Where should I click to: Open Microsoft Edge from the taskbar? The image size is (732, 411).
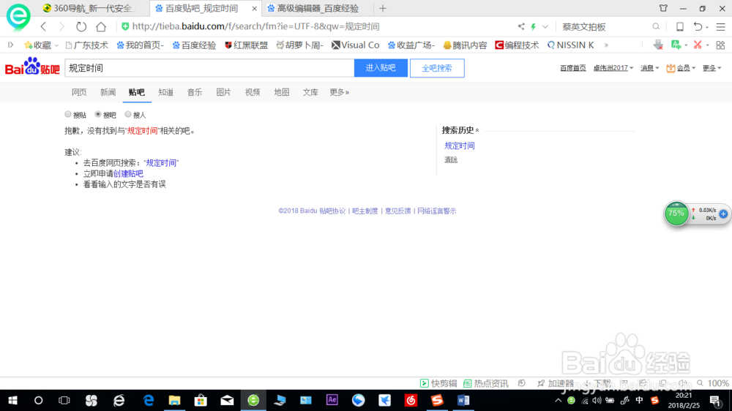pyautogui.click(x=149, y=400)
